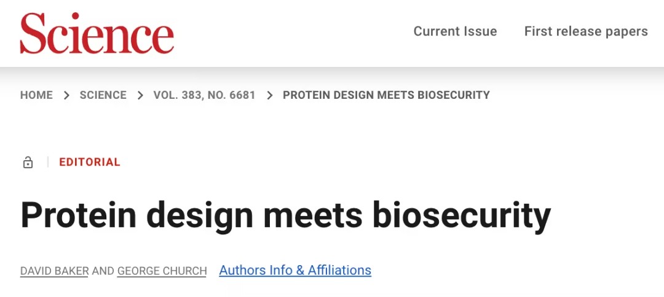
Task: Select the PROTEIN DESIGN MEETS BIOSECURITY breadcrumb
Action: pos(386,95)
